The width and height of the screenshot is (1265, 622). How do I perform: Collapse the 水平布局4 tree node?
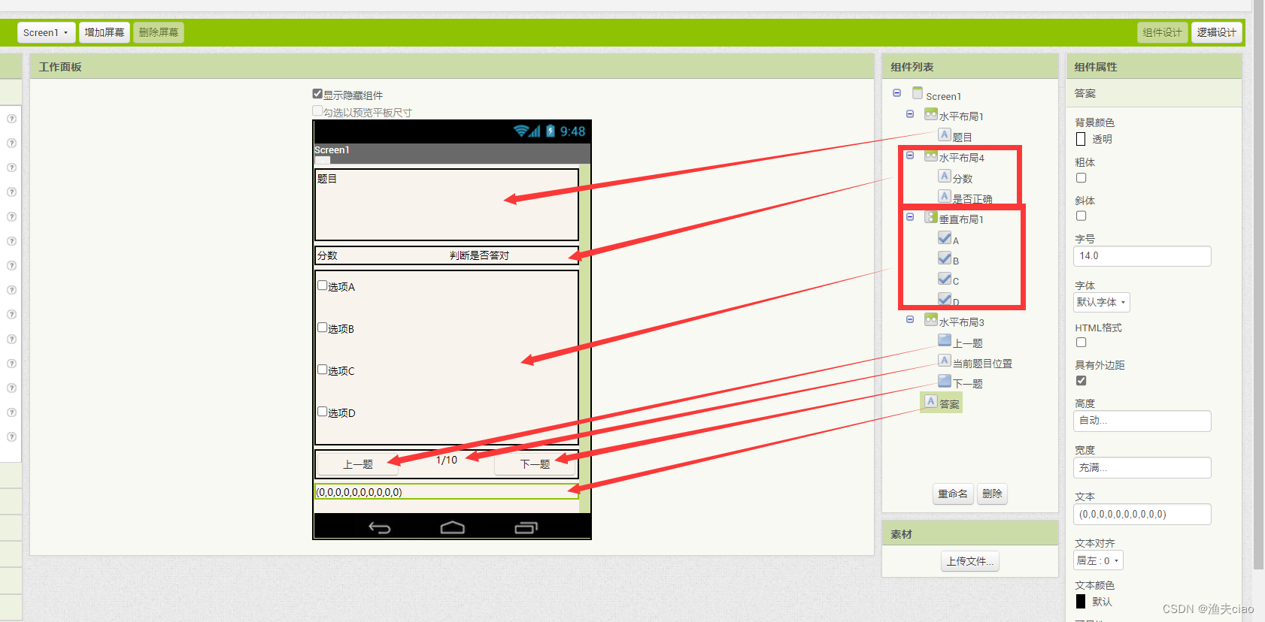910,155
